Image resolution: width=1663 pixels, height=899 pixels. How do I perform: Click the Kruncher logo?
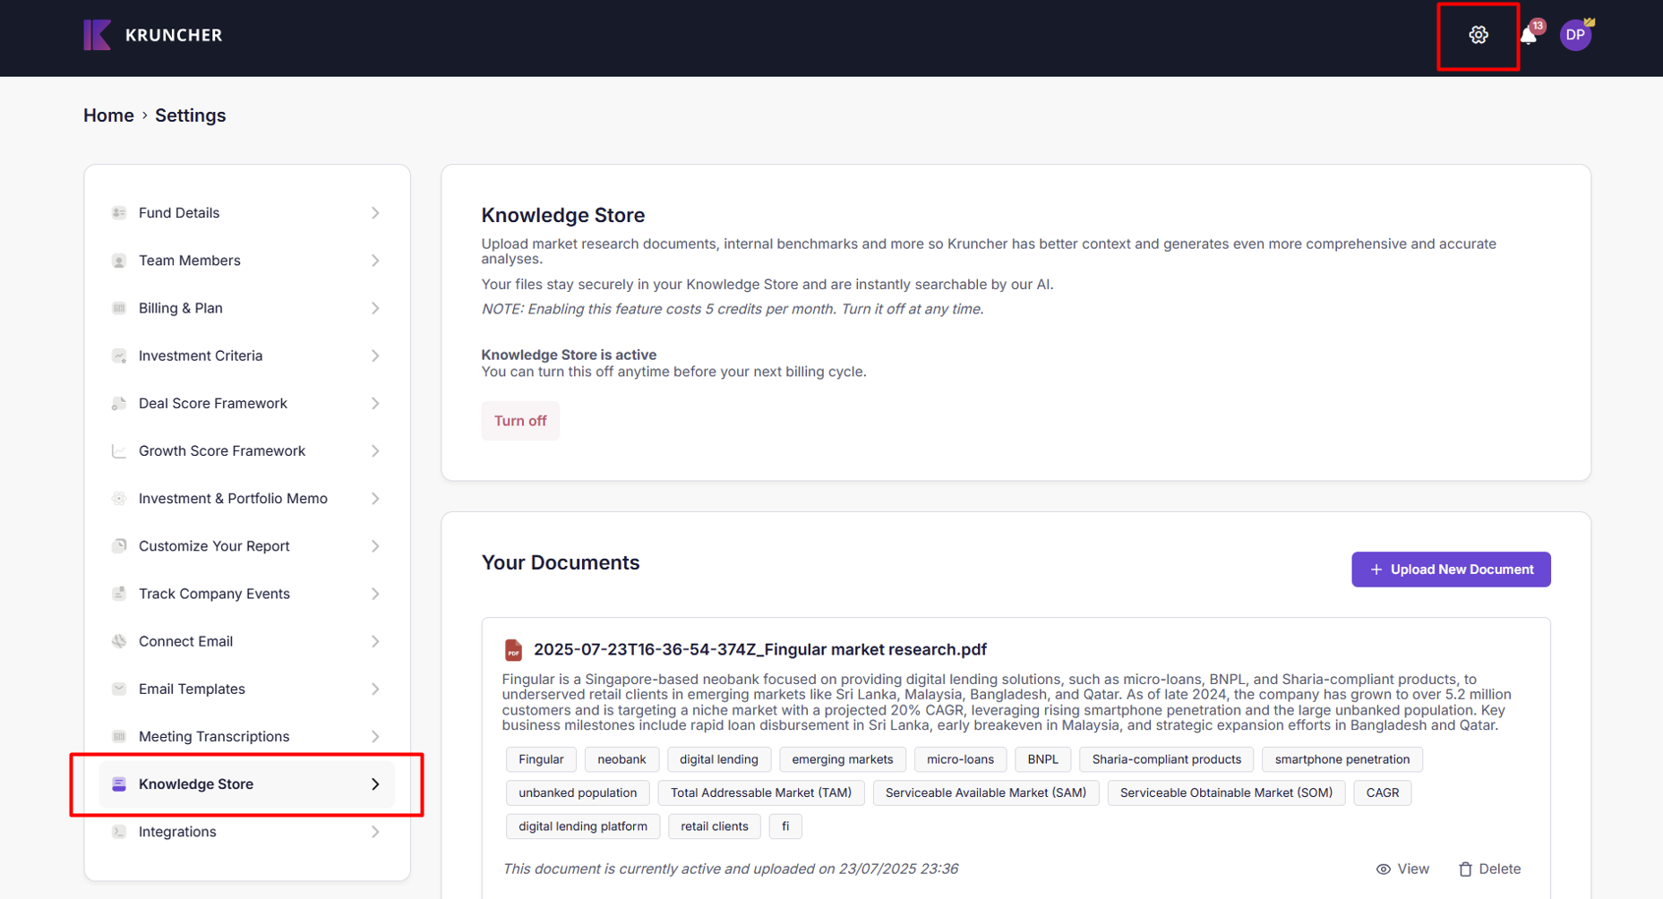153,35
